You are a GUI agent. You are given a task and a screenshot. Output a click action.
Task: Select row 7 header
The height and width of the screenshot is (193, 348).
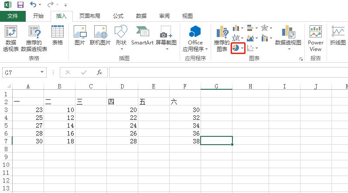pos(6,141)
